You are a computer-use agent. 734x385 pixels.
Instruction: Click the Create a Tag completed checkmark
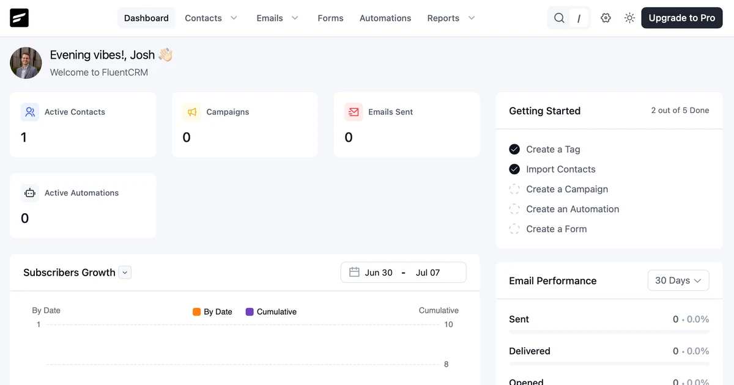pyautogui.click(x=514, y=149)
